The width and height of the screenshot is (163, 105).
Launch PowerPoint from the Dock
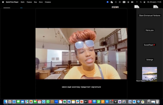[x=82, y=102]
